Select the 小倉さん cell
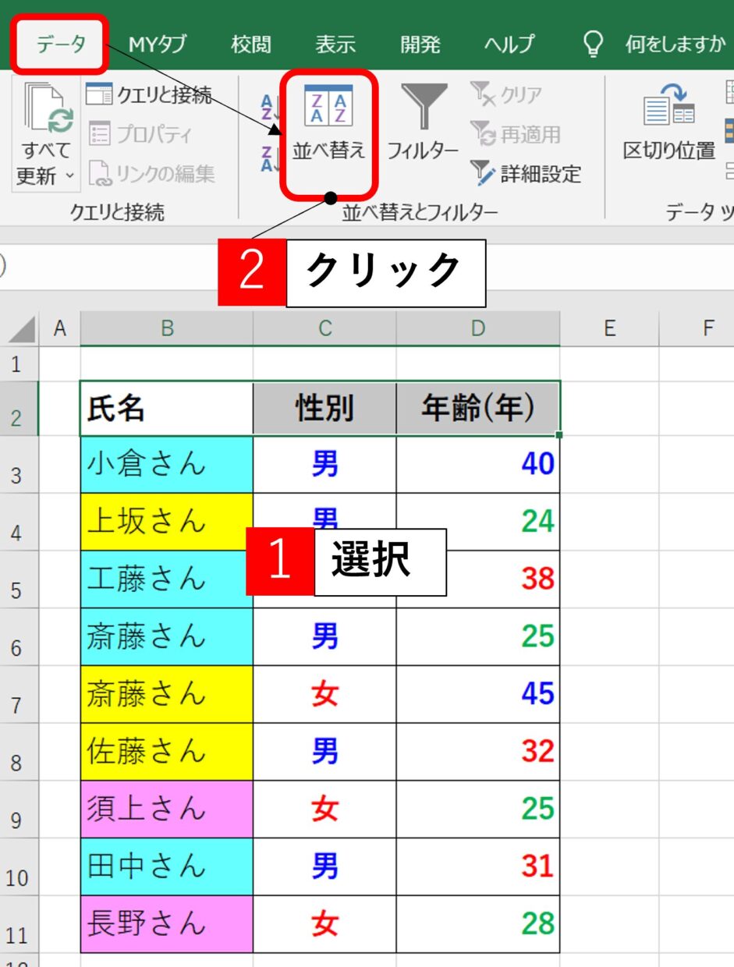This screenshot has height=967, width=734. pyautogui.click(x=166, y=465)
